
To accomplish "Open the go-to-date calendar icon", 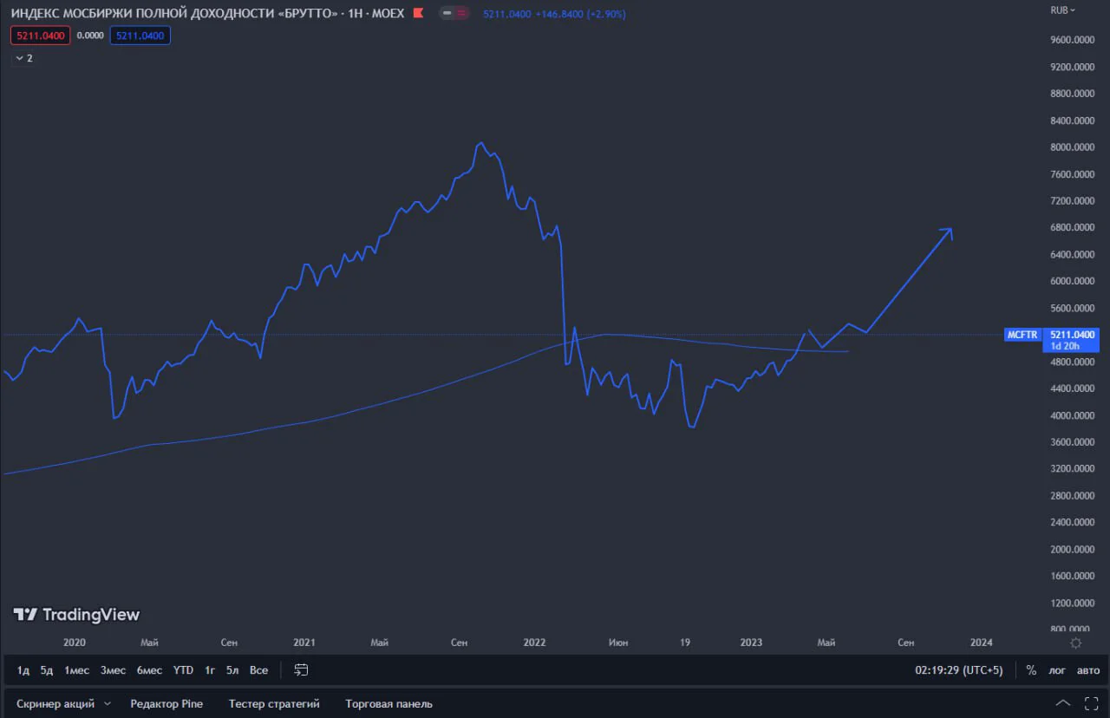I will pyautogui.click(x=301, y=670).
